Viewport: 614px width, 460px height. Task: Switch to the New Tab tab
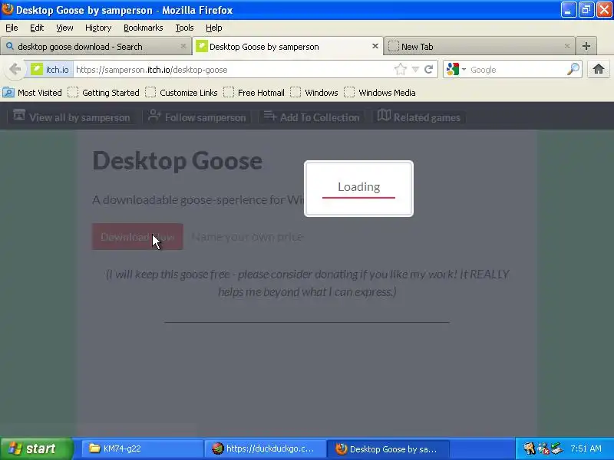coord(480,46)
